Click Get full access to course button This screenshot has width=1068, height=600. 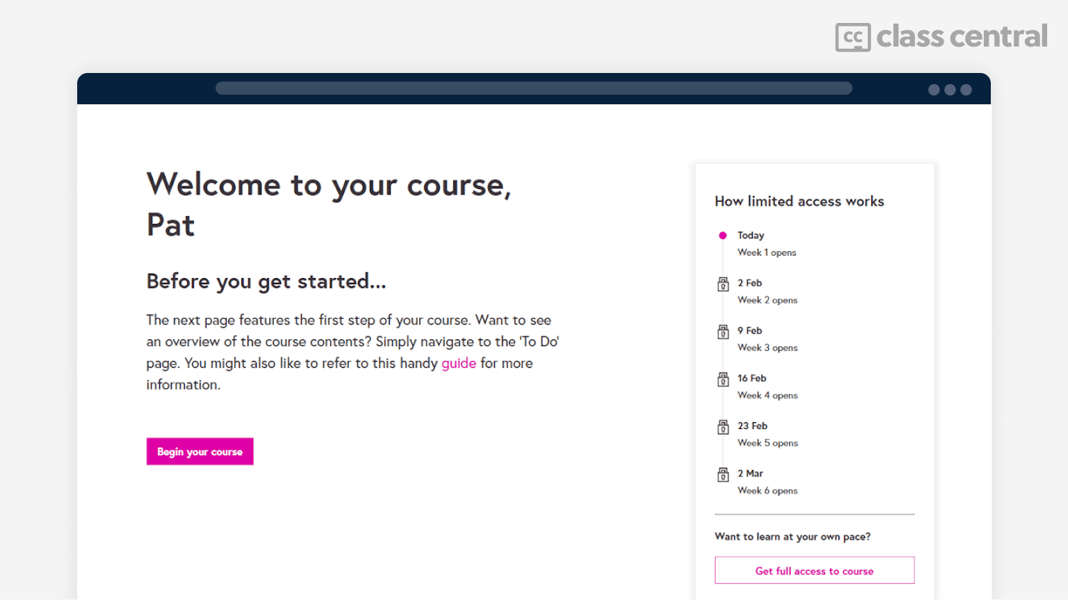click(814, 571)
